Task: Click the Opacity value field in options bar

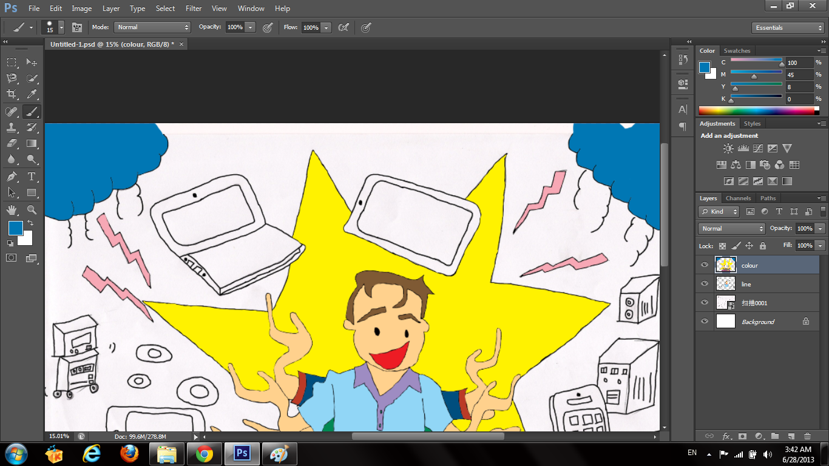Action: (x=235, y=27)
